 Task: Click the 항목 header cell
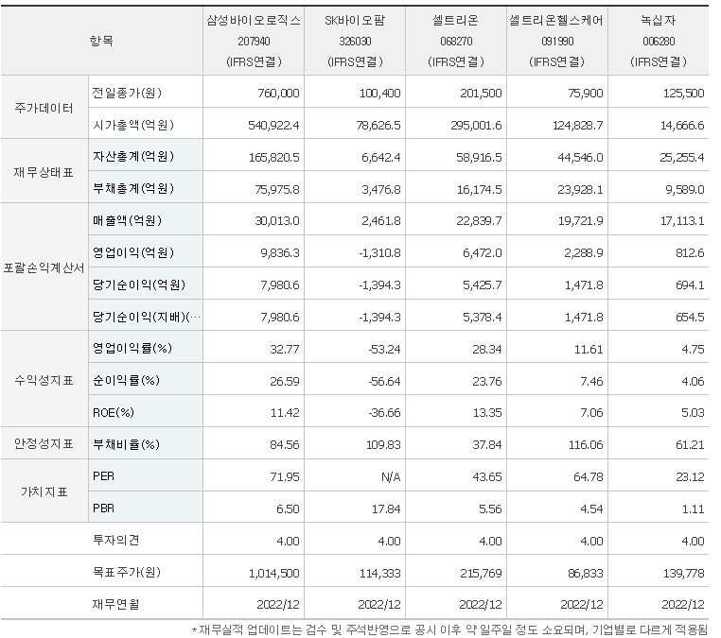[x=101, y=41]
